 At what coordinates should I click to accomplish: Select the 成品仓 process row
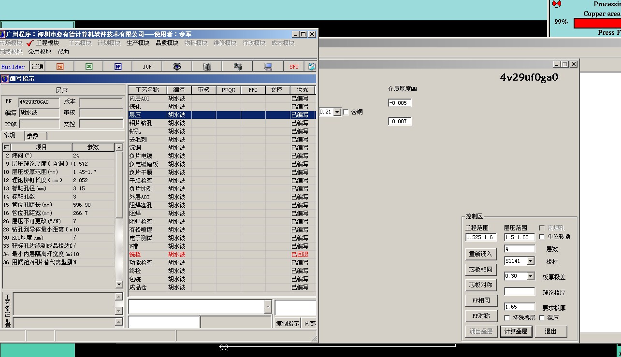click(222, 287)
